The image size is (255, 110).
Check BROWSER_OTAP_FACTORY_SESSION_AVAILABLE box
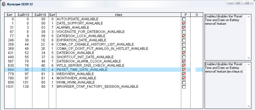click(x=184, y=87)
